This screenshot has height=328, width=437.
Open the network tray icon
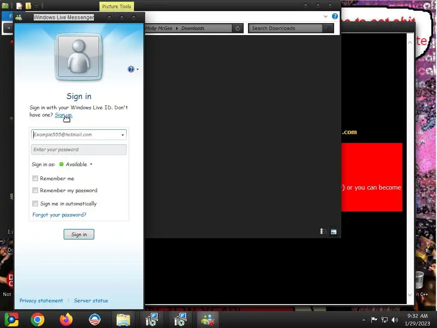385,319
